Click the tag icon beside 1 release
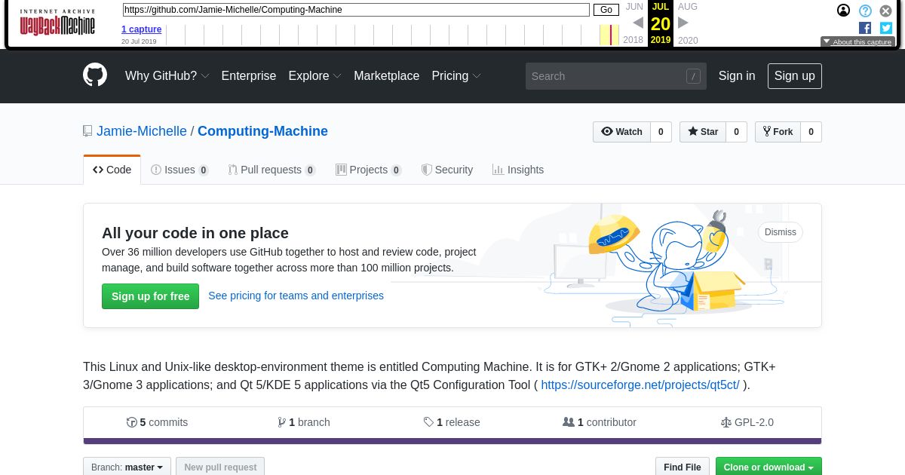 428,422
